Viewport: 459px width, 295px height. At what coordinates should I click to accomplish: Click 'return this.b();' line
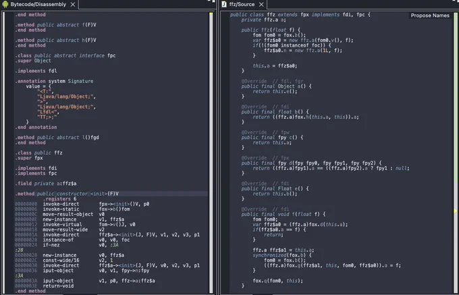[x=275, y=194]
